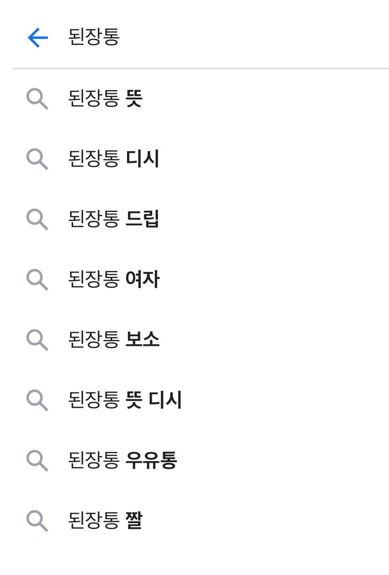This screenshot has width=389, height=575.
Task: Choose the suggestion 된장통 뜻 디시
Action: 125,400
